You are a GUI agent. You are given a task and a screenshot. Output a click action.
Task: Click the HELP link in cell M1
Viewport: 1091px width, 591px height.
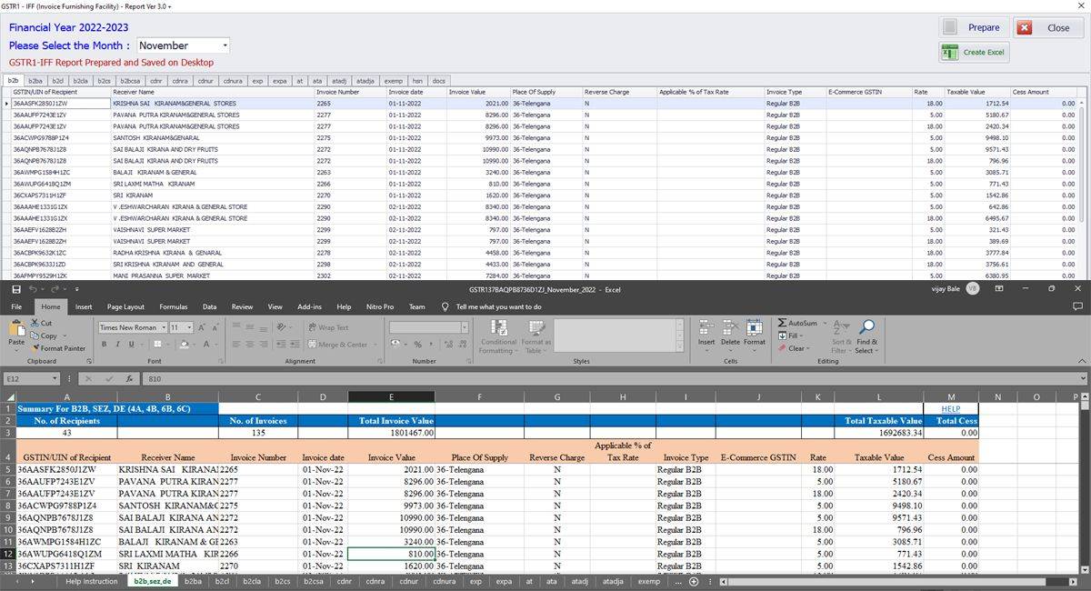point(951,409)
